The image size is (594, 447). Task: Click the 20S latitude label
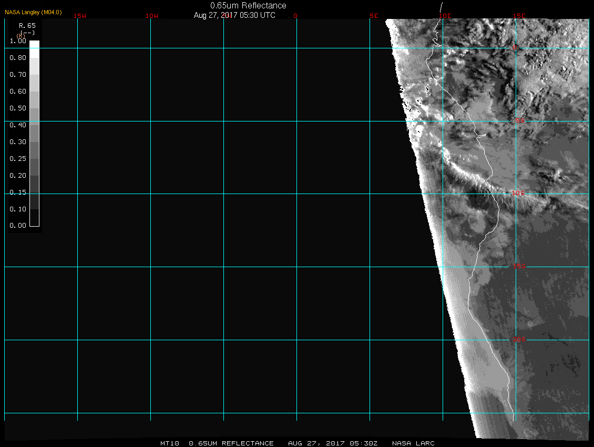518,340
